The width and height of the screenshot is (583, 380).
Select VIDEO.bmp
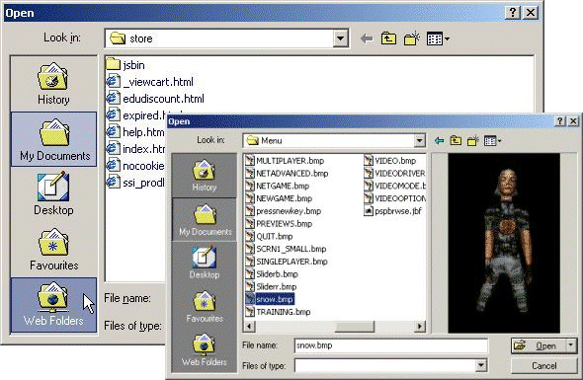pyautogui.click(x=390, y=161)
